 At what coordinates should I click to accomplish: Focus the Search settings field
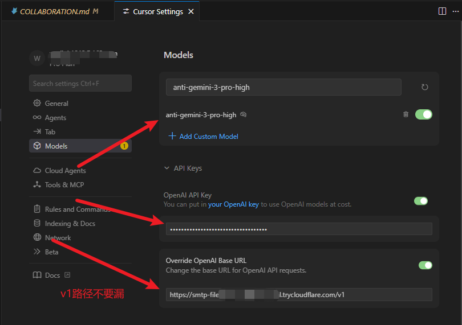click(x=80, y=83)
